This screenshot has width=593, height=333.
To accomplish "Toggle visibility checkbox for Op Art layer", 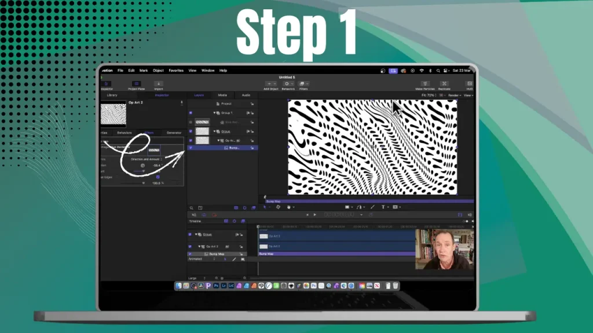I will tap(191, 140).
